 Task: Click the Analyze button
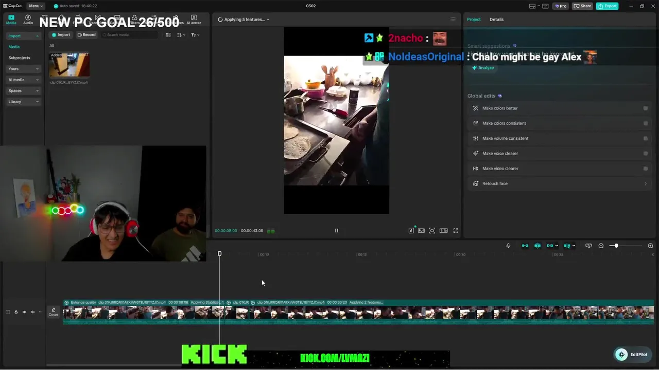click(x=483, y=68)
